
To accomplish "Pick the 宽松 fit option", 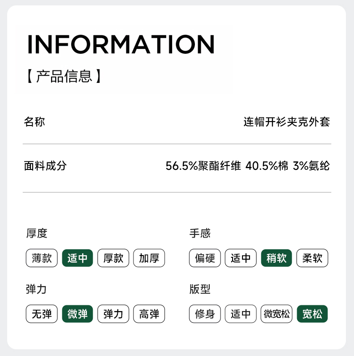I will pos(312,314).
